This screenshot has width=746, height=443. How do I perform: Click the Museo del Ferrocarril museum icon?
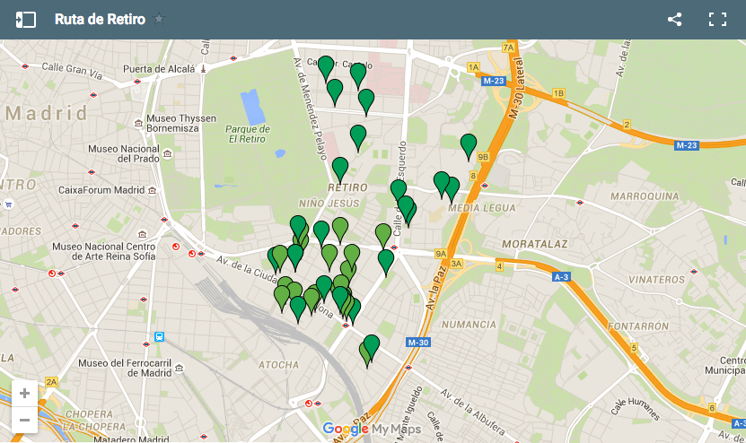pyautogui.click(x=180, y=368)
